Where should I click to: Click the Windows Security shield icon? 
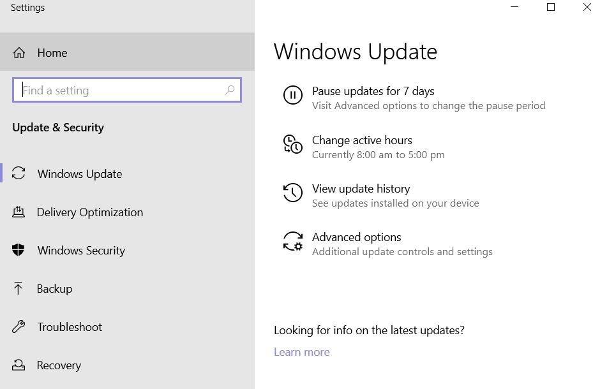[x=18, y=250]
